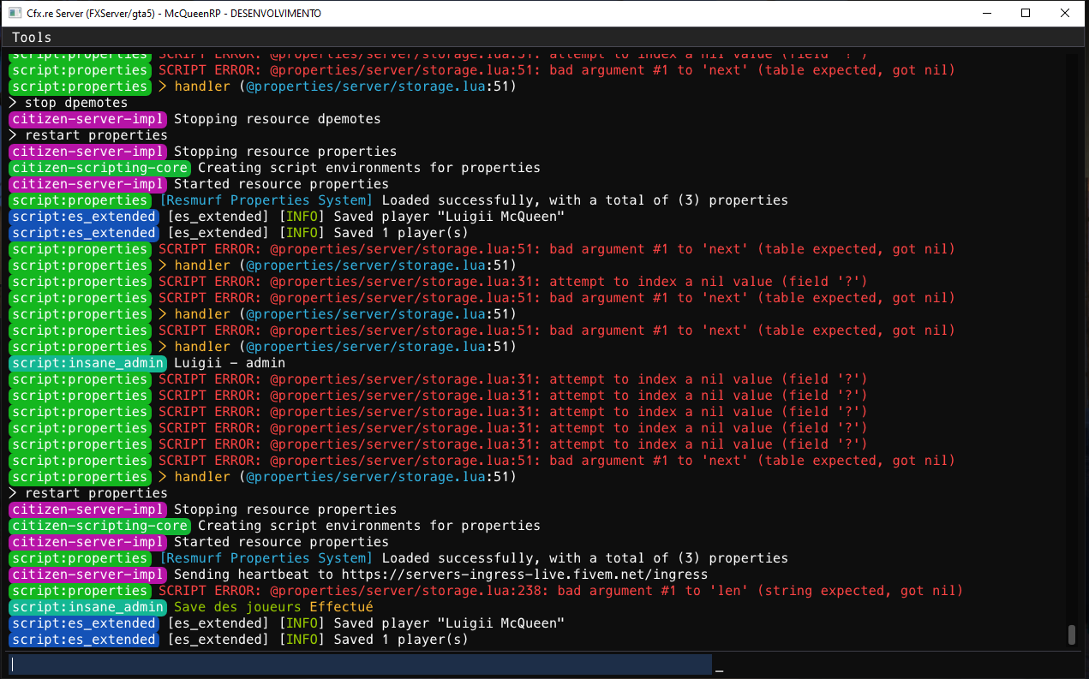1089x679 pixels.
Task: Click 'Stopping resource dpemotes' log message
Action: point(277,119)
